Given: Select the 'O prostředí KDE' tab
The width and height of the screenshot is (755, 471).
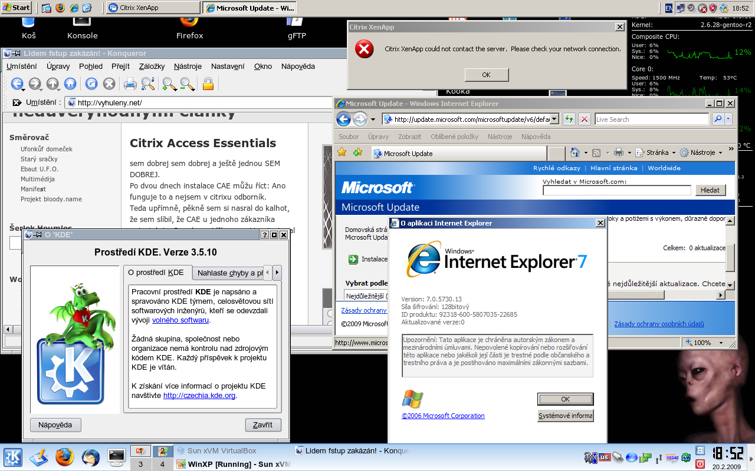Looking at the screenshot, I should click(x=156, y=273).
